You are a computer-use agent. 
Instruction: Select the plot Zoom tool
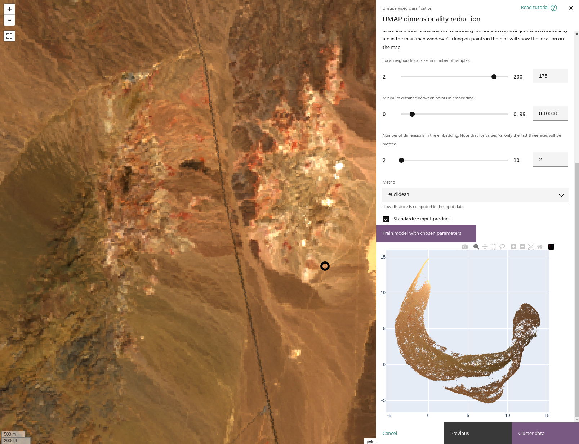click(476, 247)
